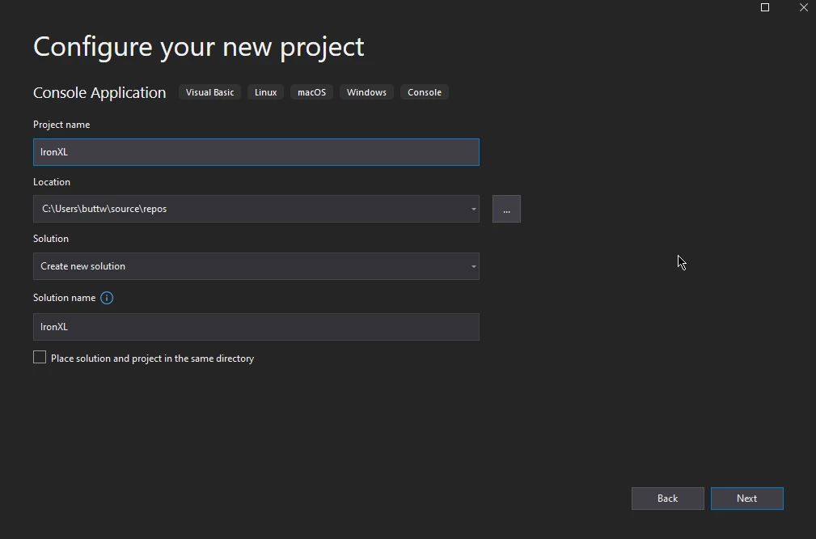The width and height of the screenshot is (816, 539).
Task: Click into the Solution name field
Action: tap(256, 327)
